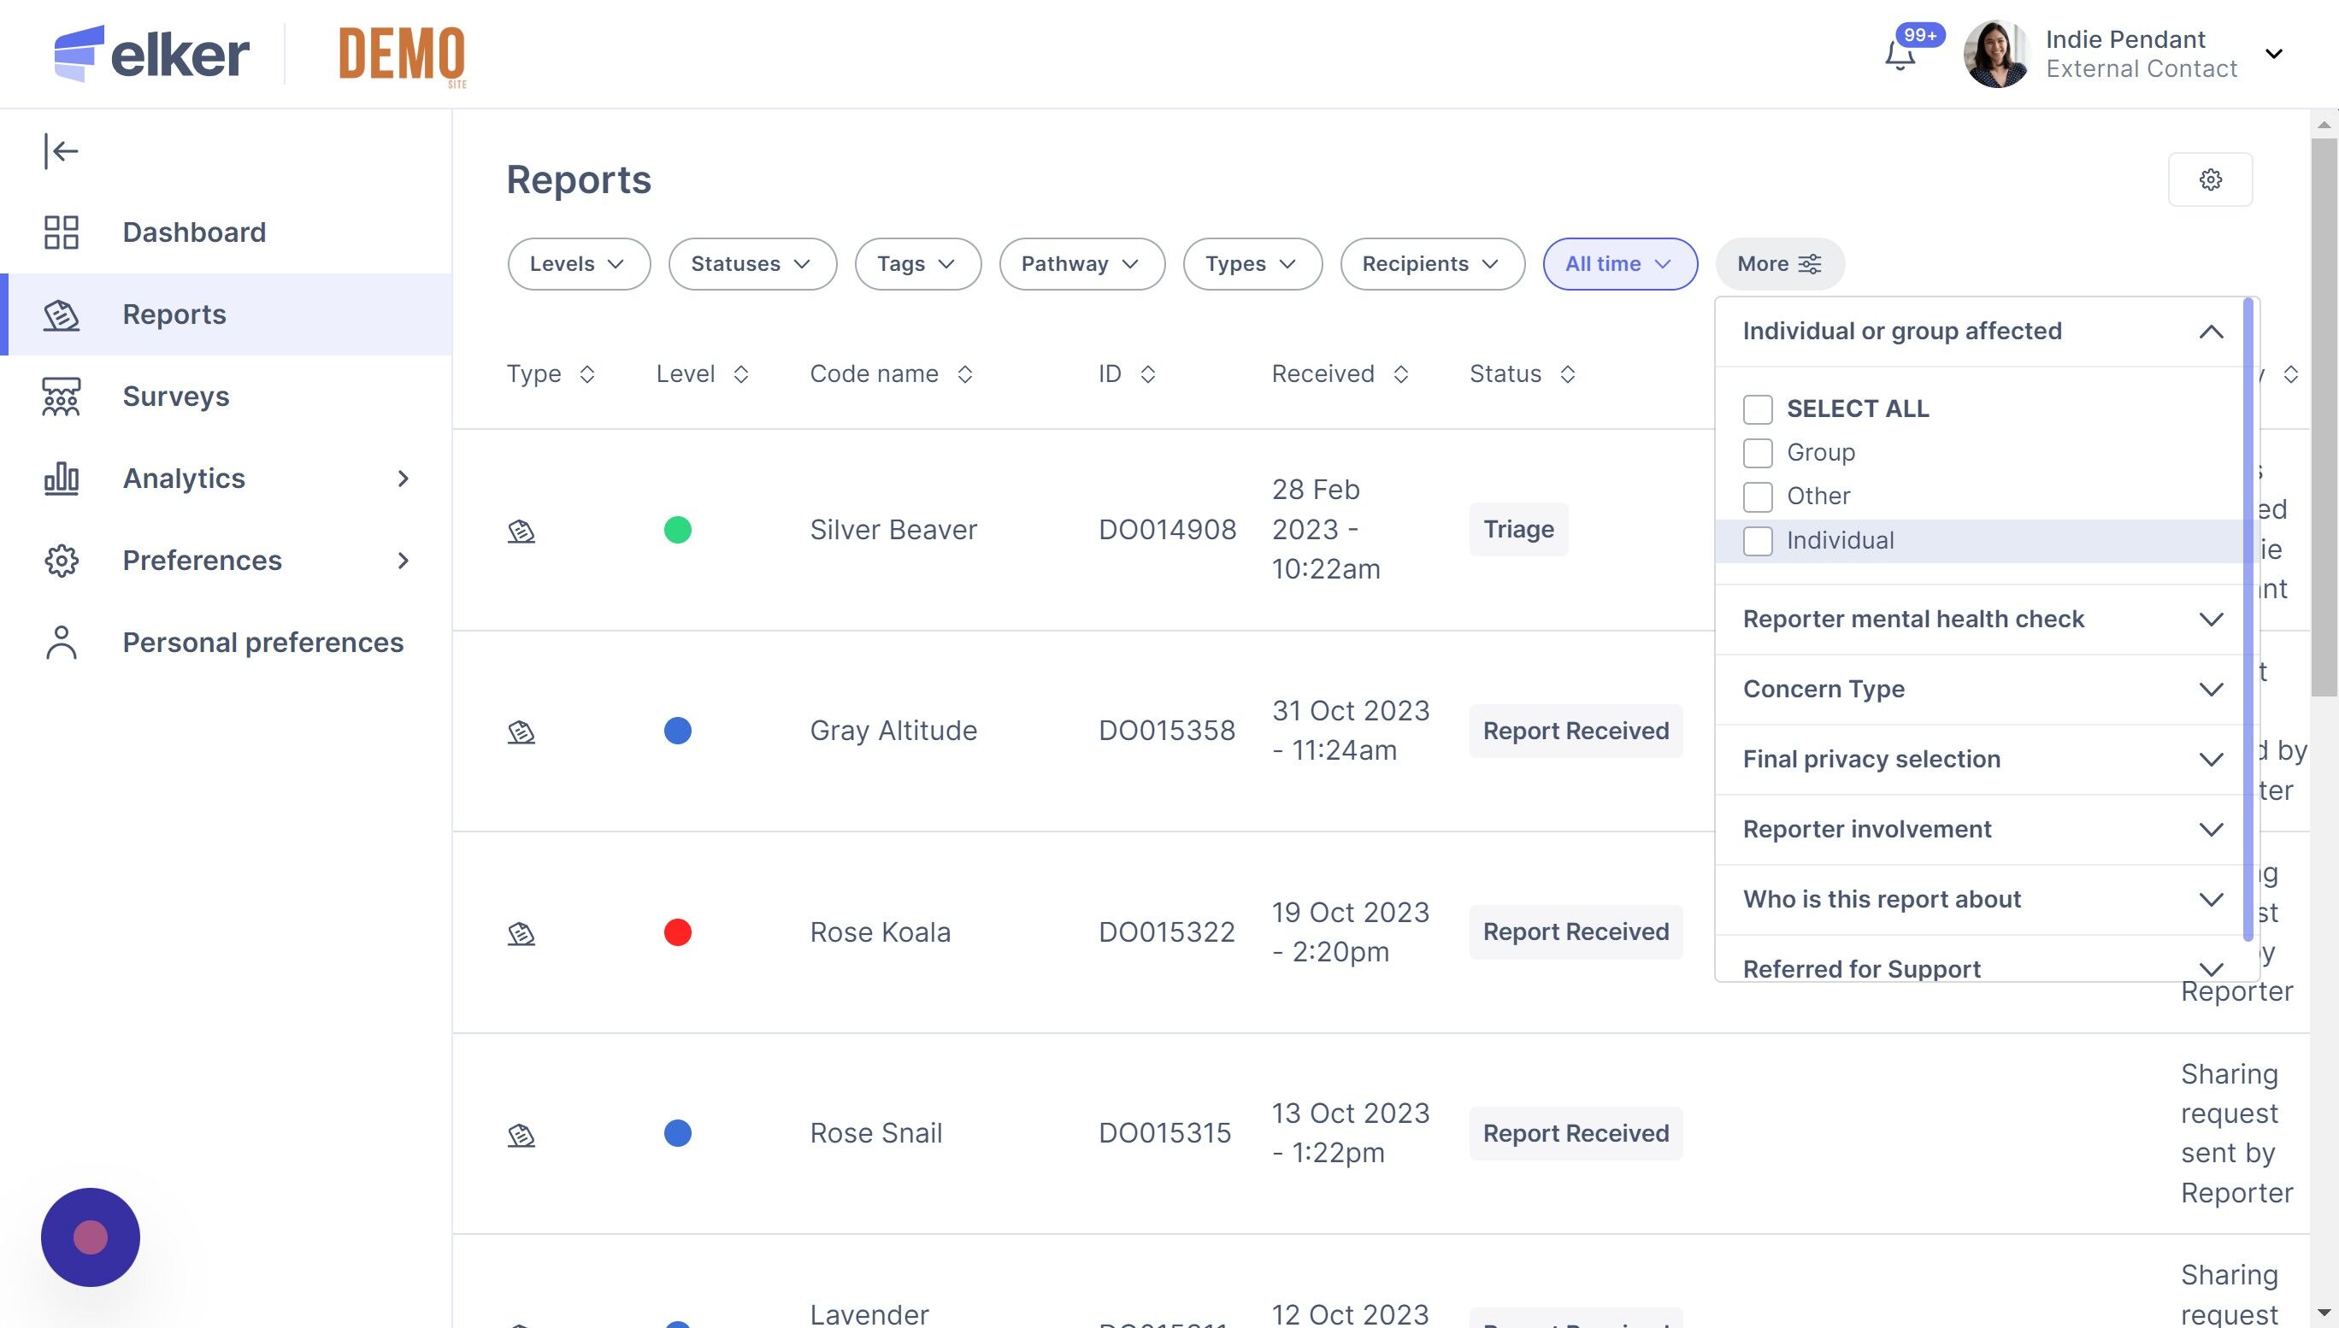
Task: Click the More filters button
Action: coord(1779,265)
